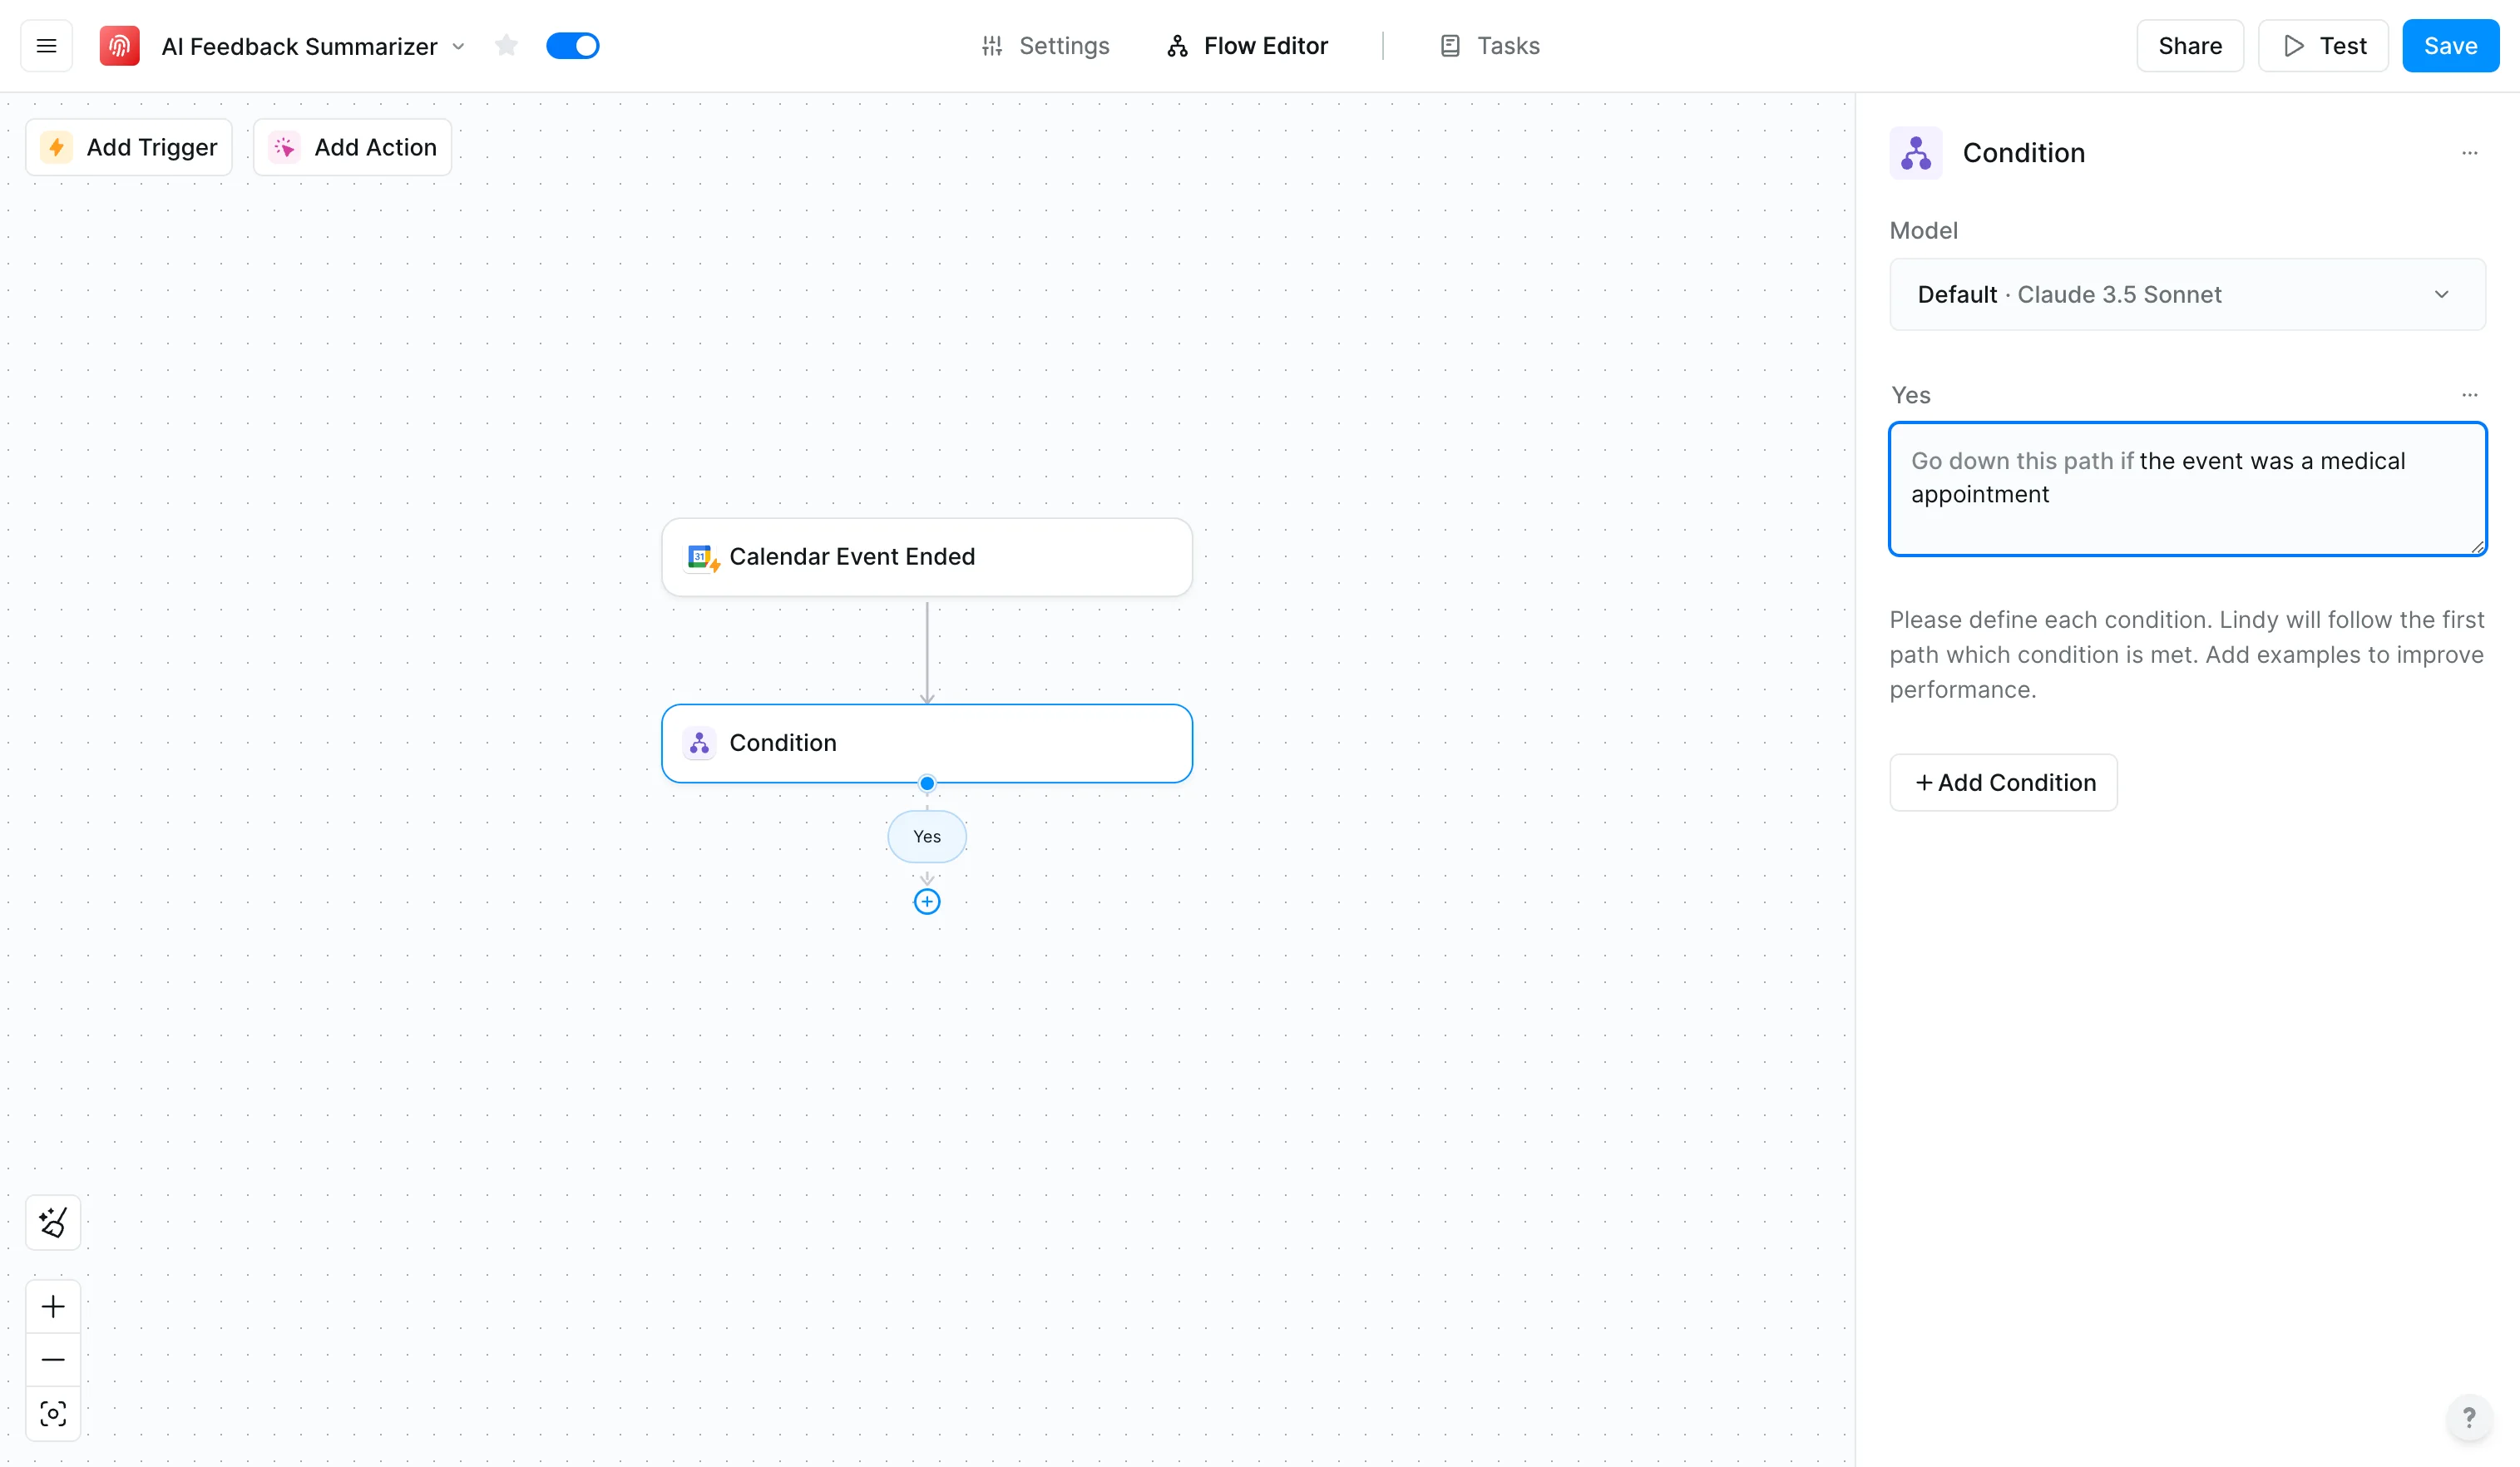Open the help question mark button
This screenshot has width=2520, height=1467.
[2468, 1417]
